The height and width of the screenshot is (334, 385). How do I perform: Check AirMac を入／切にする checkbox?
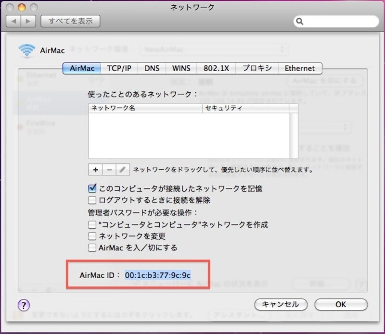(92, 247)
